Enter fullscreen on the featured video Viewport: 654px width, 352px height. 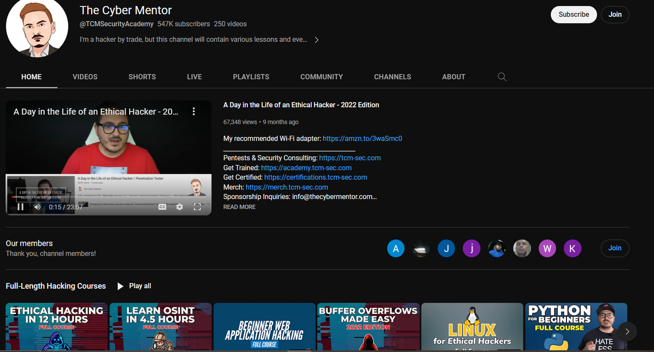[x=197, y=207]
